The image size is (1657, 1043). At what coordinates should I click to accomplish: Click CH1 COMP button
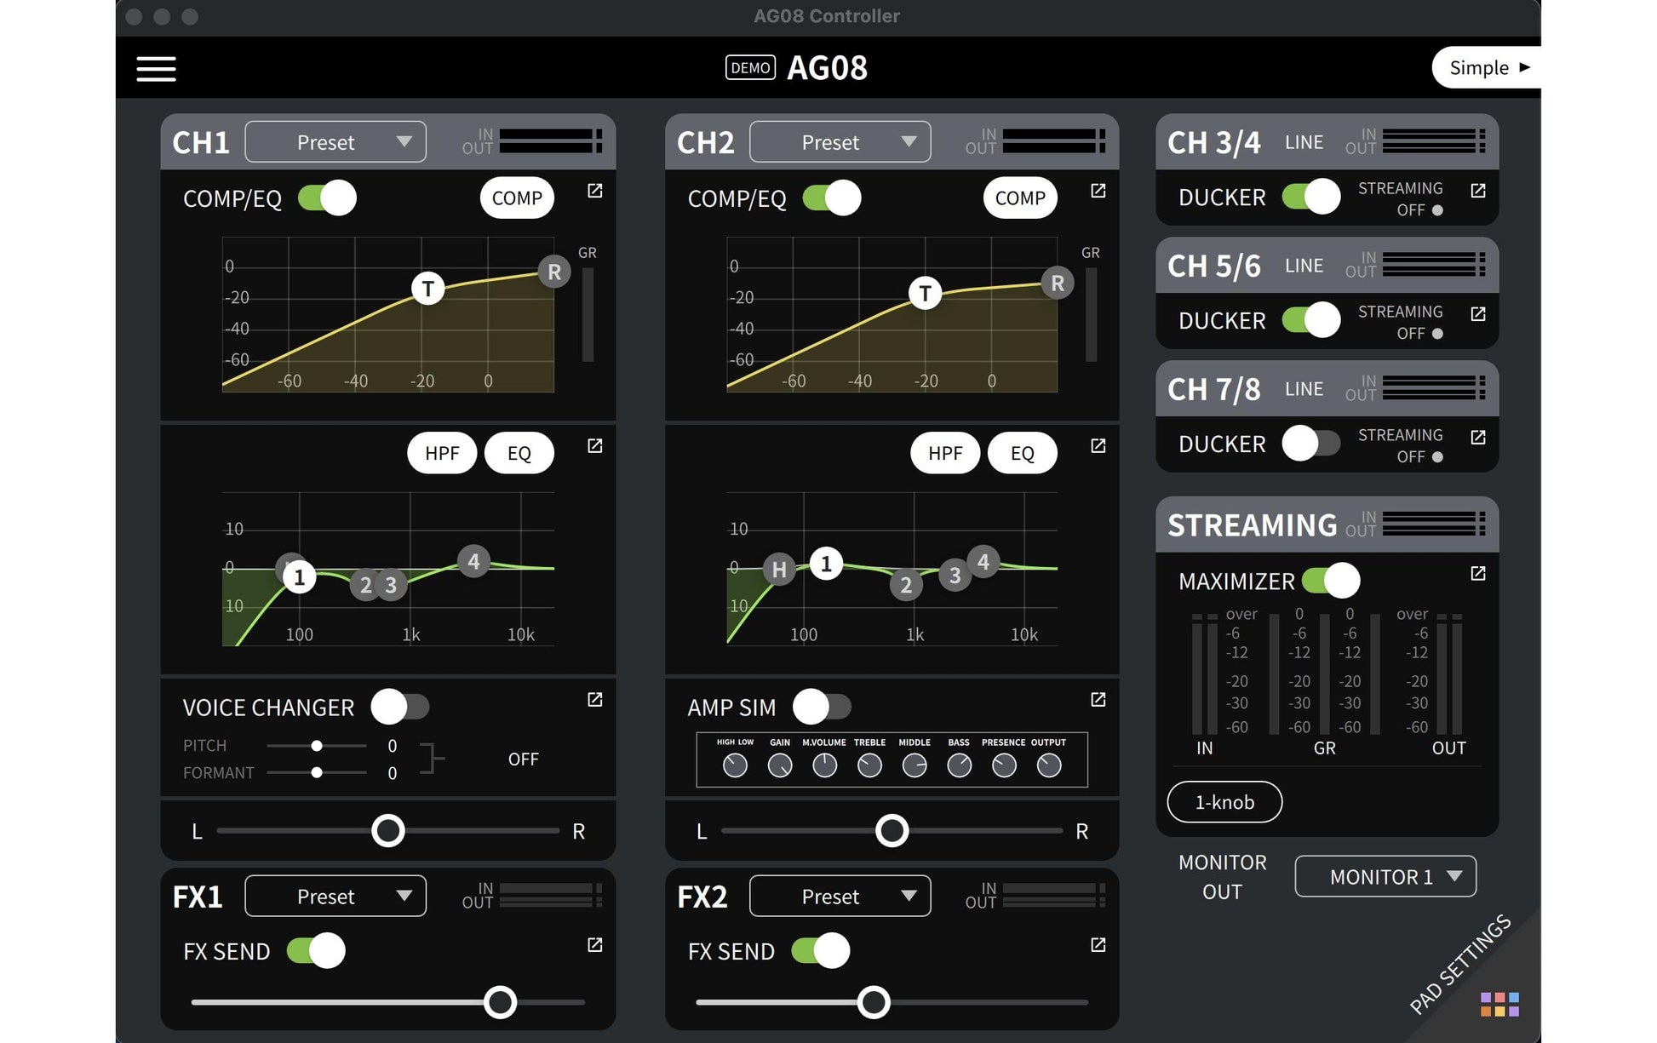pos(517,198)
